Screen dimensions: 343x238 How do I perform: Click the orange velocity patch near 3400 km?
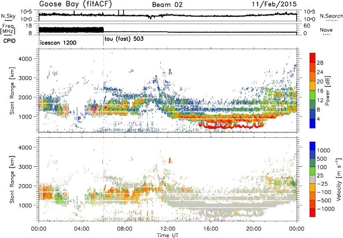click(x=170, y=160)
